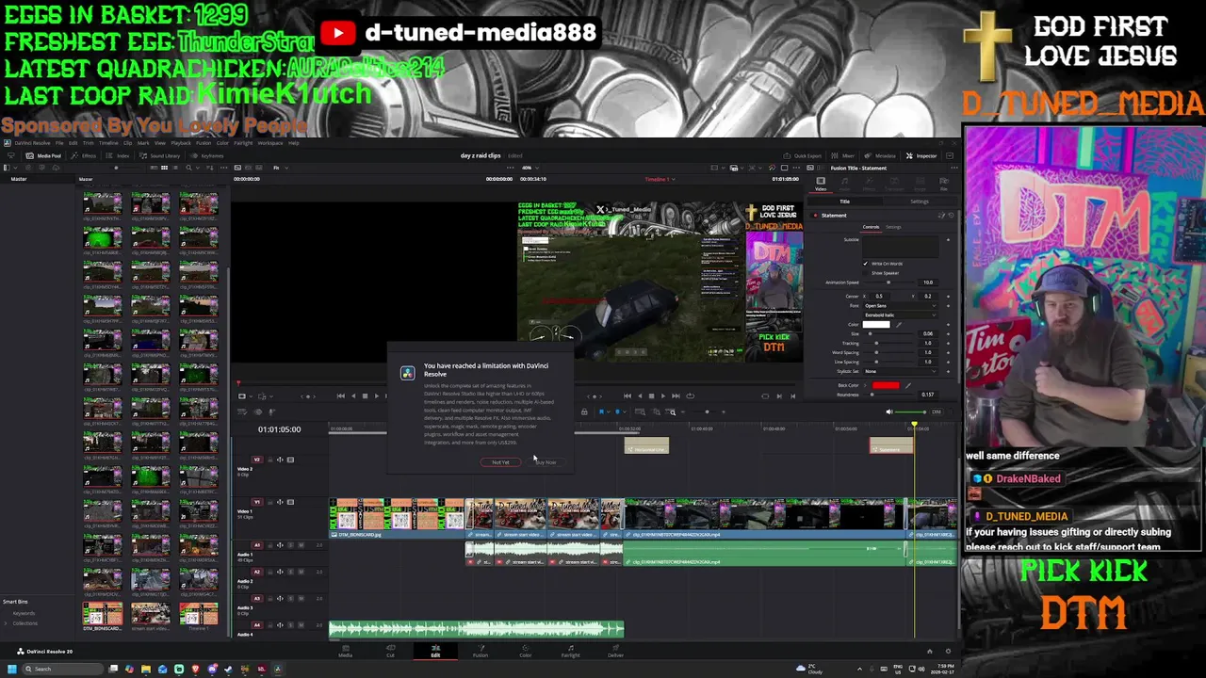
Task: Open the Effects panel in top toolbar
Action: click(83, 155)
